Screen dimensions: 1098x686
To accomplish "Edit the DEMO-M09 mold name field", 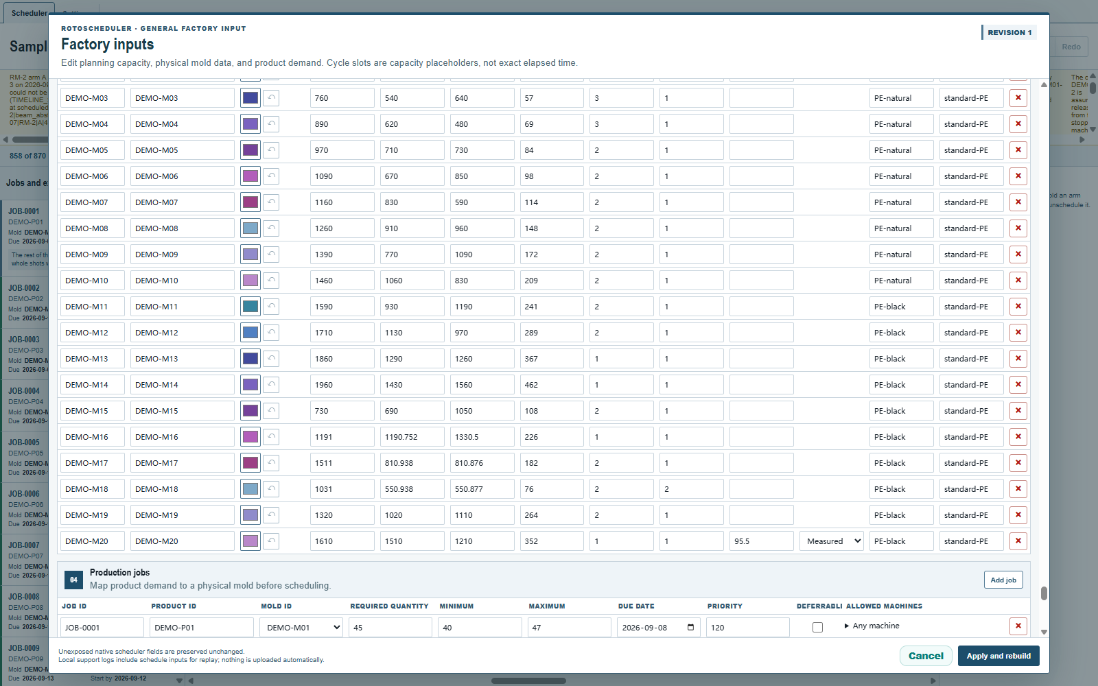I will [x=183, y=255].
